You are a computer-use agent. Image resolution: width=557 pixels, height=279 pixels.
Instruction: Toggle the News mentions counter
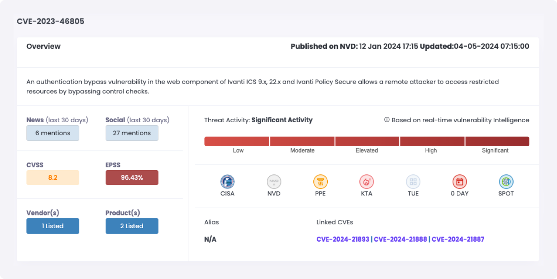tap(53, 133)
